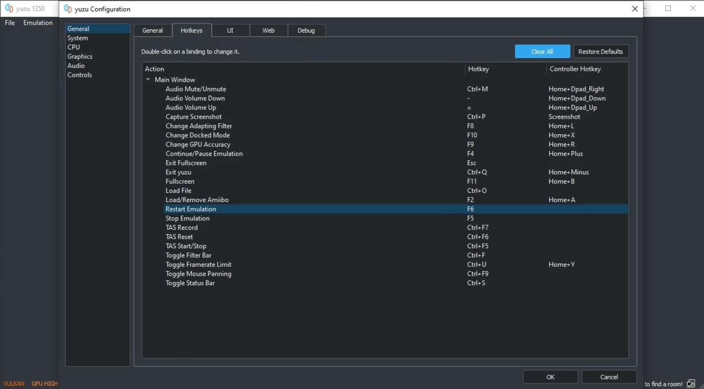This screenshot has width=704, height=389.
Task: Confirm settings with OK button
Action: point(550,377)
